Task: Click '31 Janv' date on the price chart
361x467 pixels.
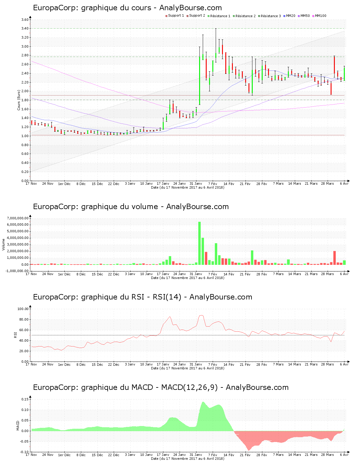Action: tap(196, 184)
